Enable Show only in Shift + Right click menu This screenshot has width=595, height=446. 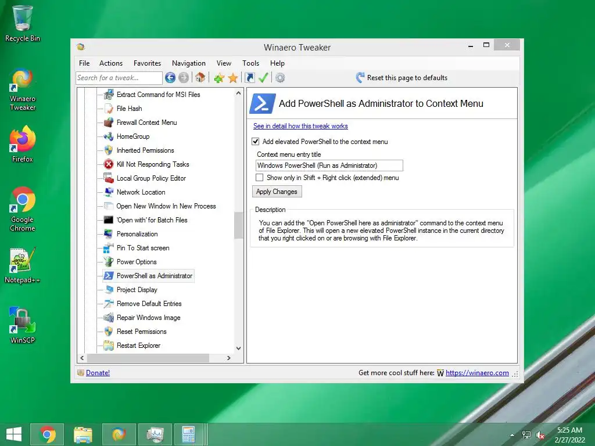coord(260,178)
